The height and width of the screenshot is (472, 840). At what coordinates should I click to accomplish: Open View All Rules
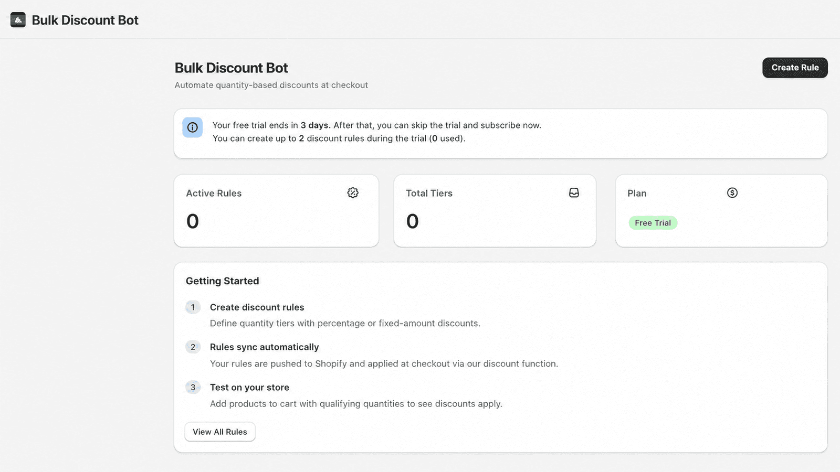pos(220,432)
